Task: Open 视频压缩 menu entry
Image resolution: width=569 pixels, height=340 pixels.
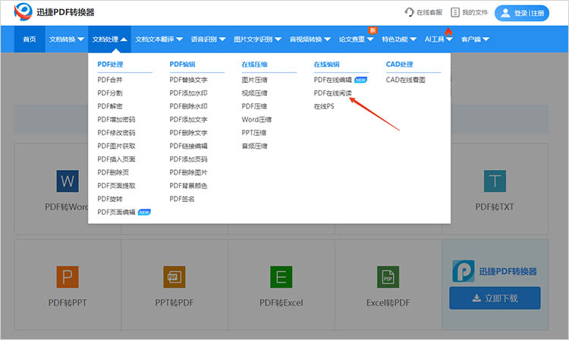Action: (254, 93)
